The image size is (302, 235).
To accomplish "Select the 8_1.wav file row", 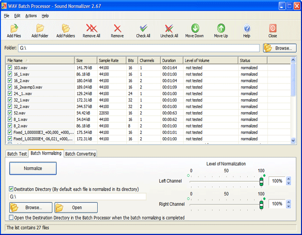I will click(x=148, y=119).
